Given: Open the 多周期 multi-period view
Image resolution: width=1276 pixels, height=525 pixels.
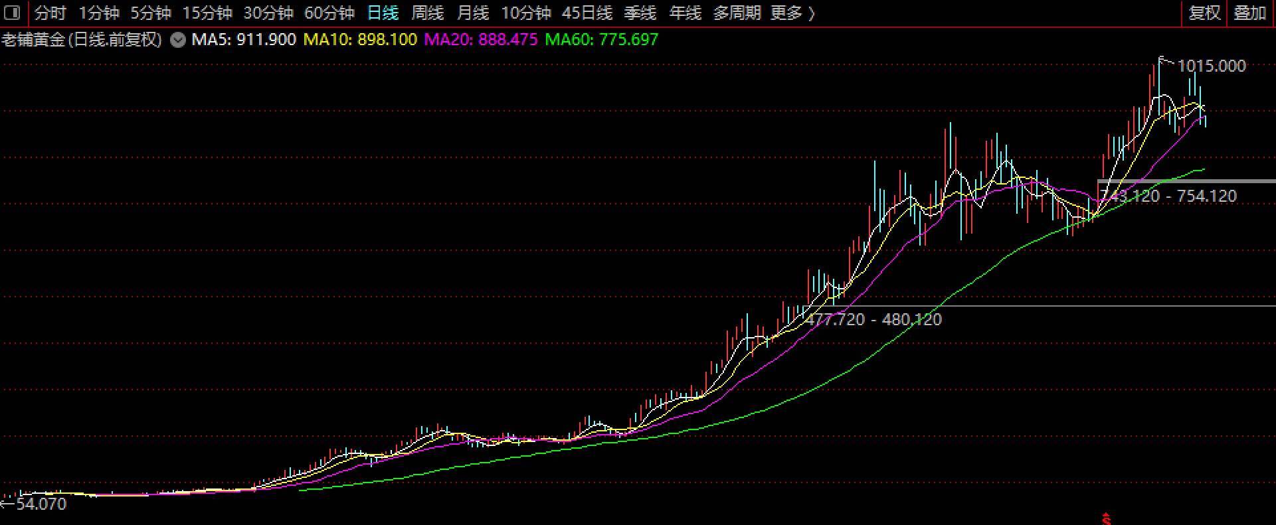Looking at the screenshot, I should click(737, 13).
